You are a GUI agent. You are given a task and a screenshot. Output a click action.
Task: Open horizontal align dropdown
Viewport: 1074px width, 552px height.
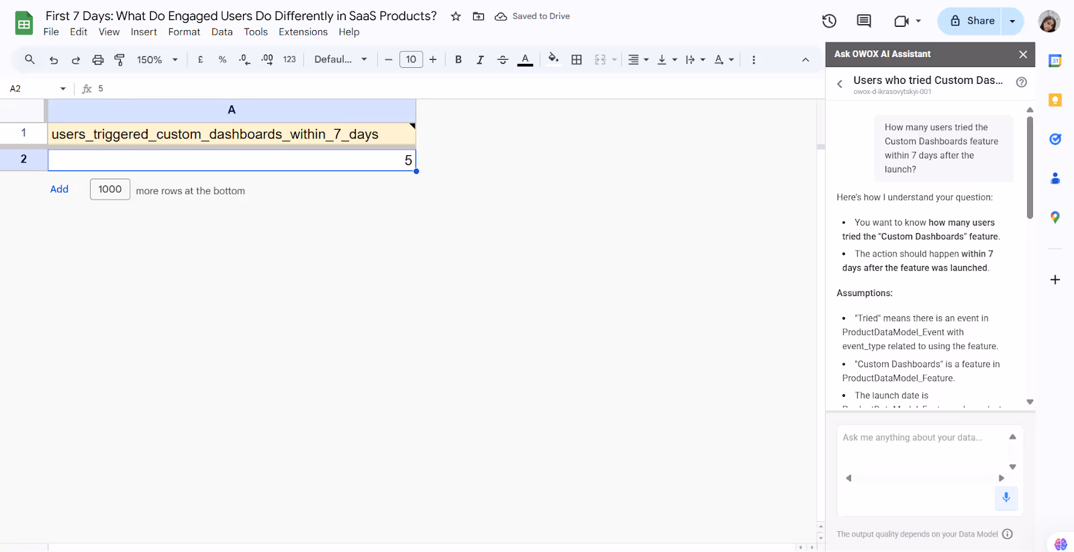coord(638,60)
